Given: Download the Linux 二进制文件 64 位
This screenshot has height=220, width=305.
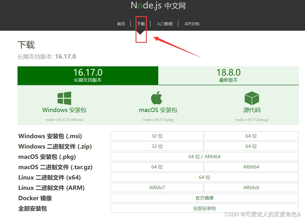Looking at the screenshot, I should (204, 177).
